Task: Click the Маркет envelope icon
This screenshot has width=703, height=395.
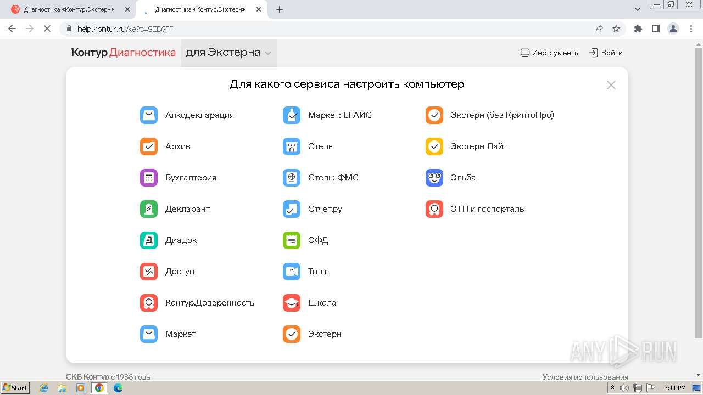Action: [149, 334]
